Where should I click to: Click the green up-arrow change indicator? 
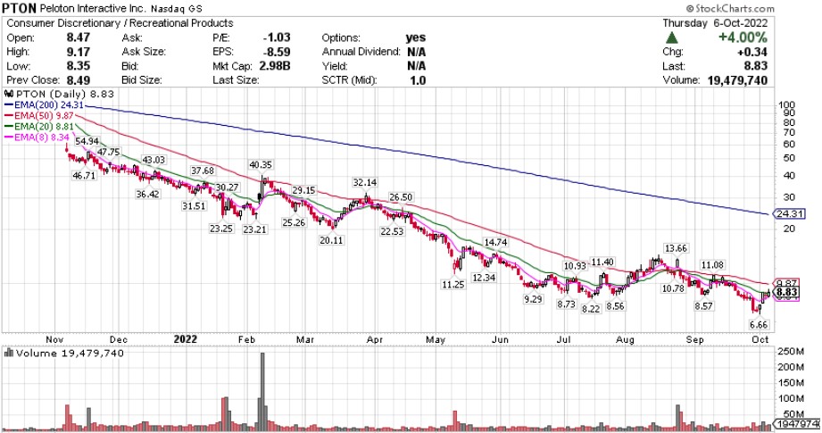point(671,37)
